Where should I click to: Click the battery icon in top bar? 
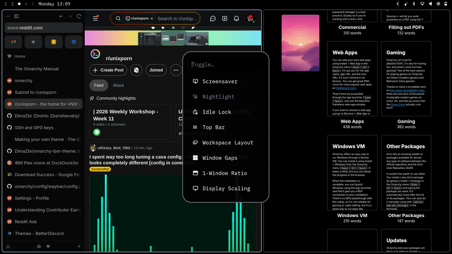(446, 4)
